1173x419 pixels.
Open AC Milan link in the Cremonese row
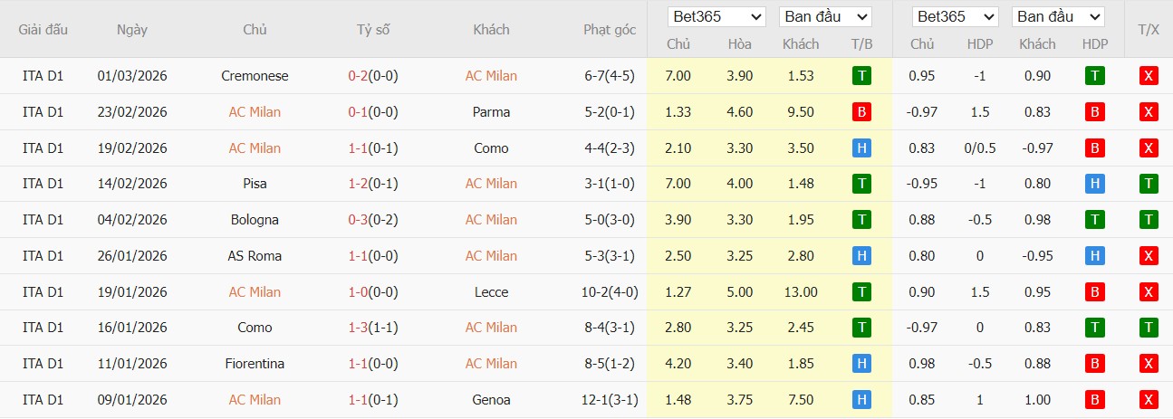[x=491, y=76]
